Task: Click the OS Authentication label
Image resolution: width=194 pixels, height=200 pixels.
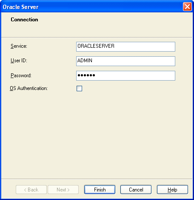Action: [29, 88]
